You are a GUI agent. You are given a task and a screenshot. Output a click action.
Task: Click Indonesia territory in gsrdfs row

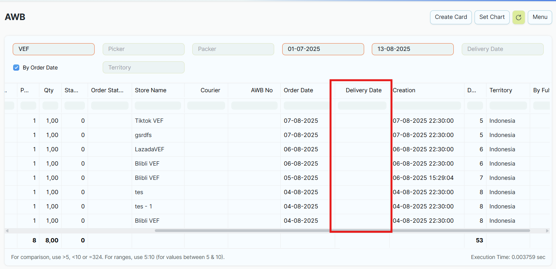(x=502, y=135)
